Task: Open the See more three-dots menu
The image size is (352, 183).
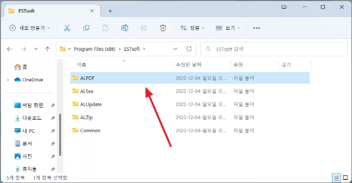Action: [256, 28]
